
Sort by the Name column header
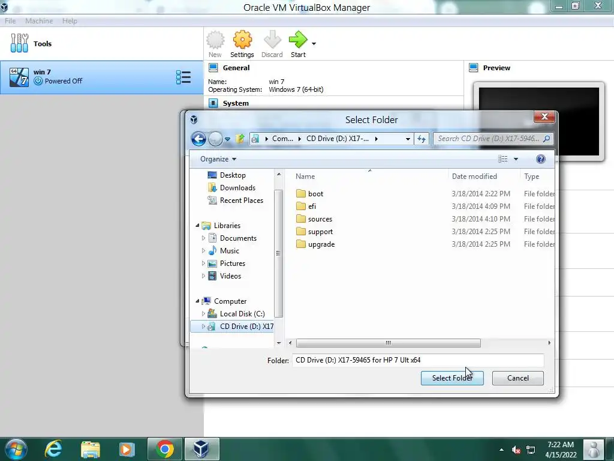pos(305,176)
